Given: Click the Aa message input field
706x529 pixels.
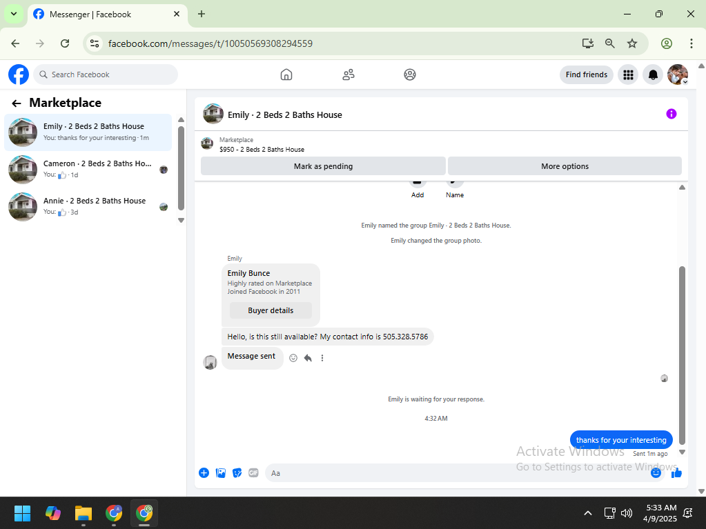Looking at the screenshot, I should click(x=457, y=472).
